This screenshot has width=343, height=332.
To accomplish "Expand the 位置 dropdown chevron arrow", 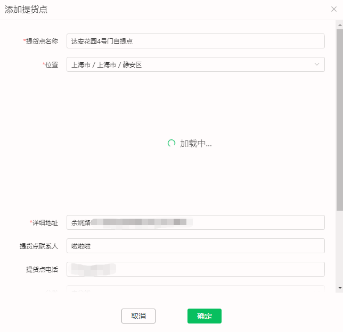I will (x=316, y=64).
